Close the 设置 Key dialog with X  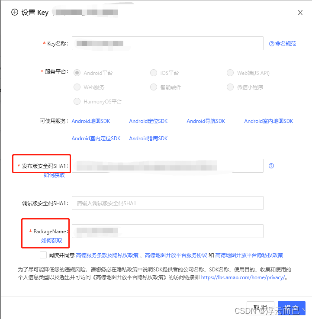[x=300, y=13]
